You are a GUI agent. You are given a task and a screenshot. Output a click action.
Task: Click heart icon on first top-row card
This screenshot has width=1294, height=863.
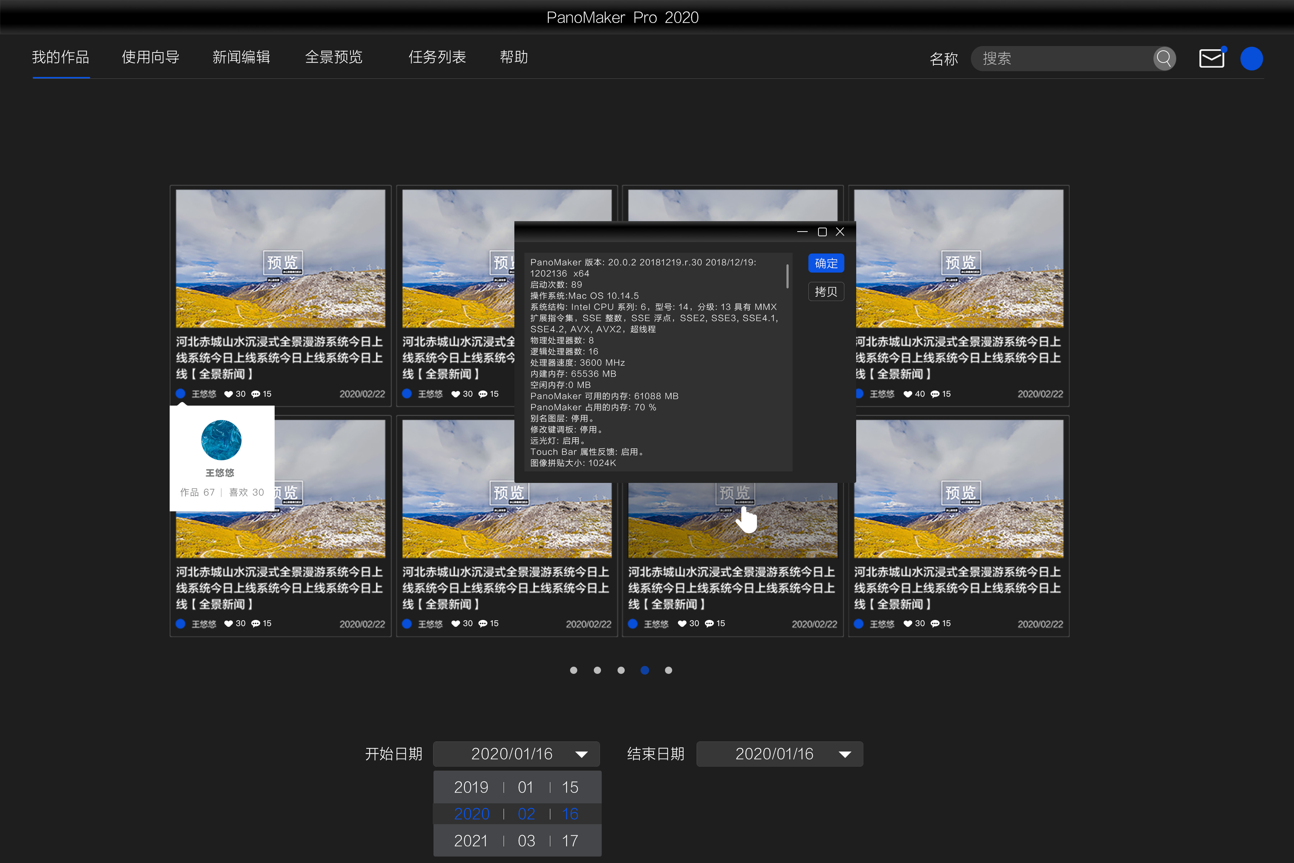228,394
